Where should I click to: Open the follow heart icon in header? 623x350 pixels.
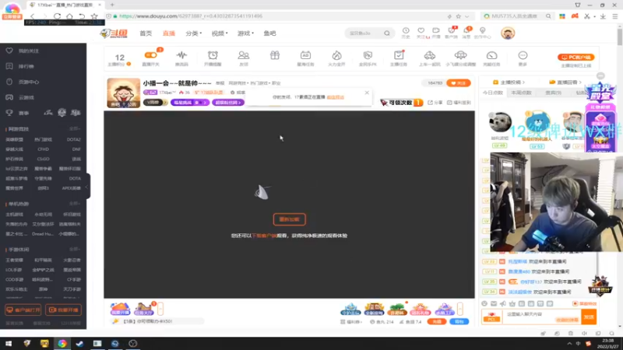(421, 33)
